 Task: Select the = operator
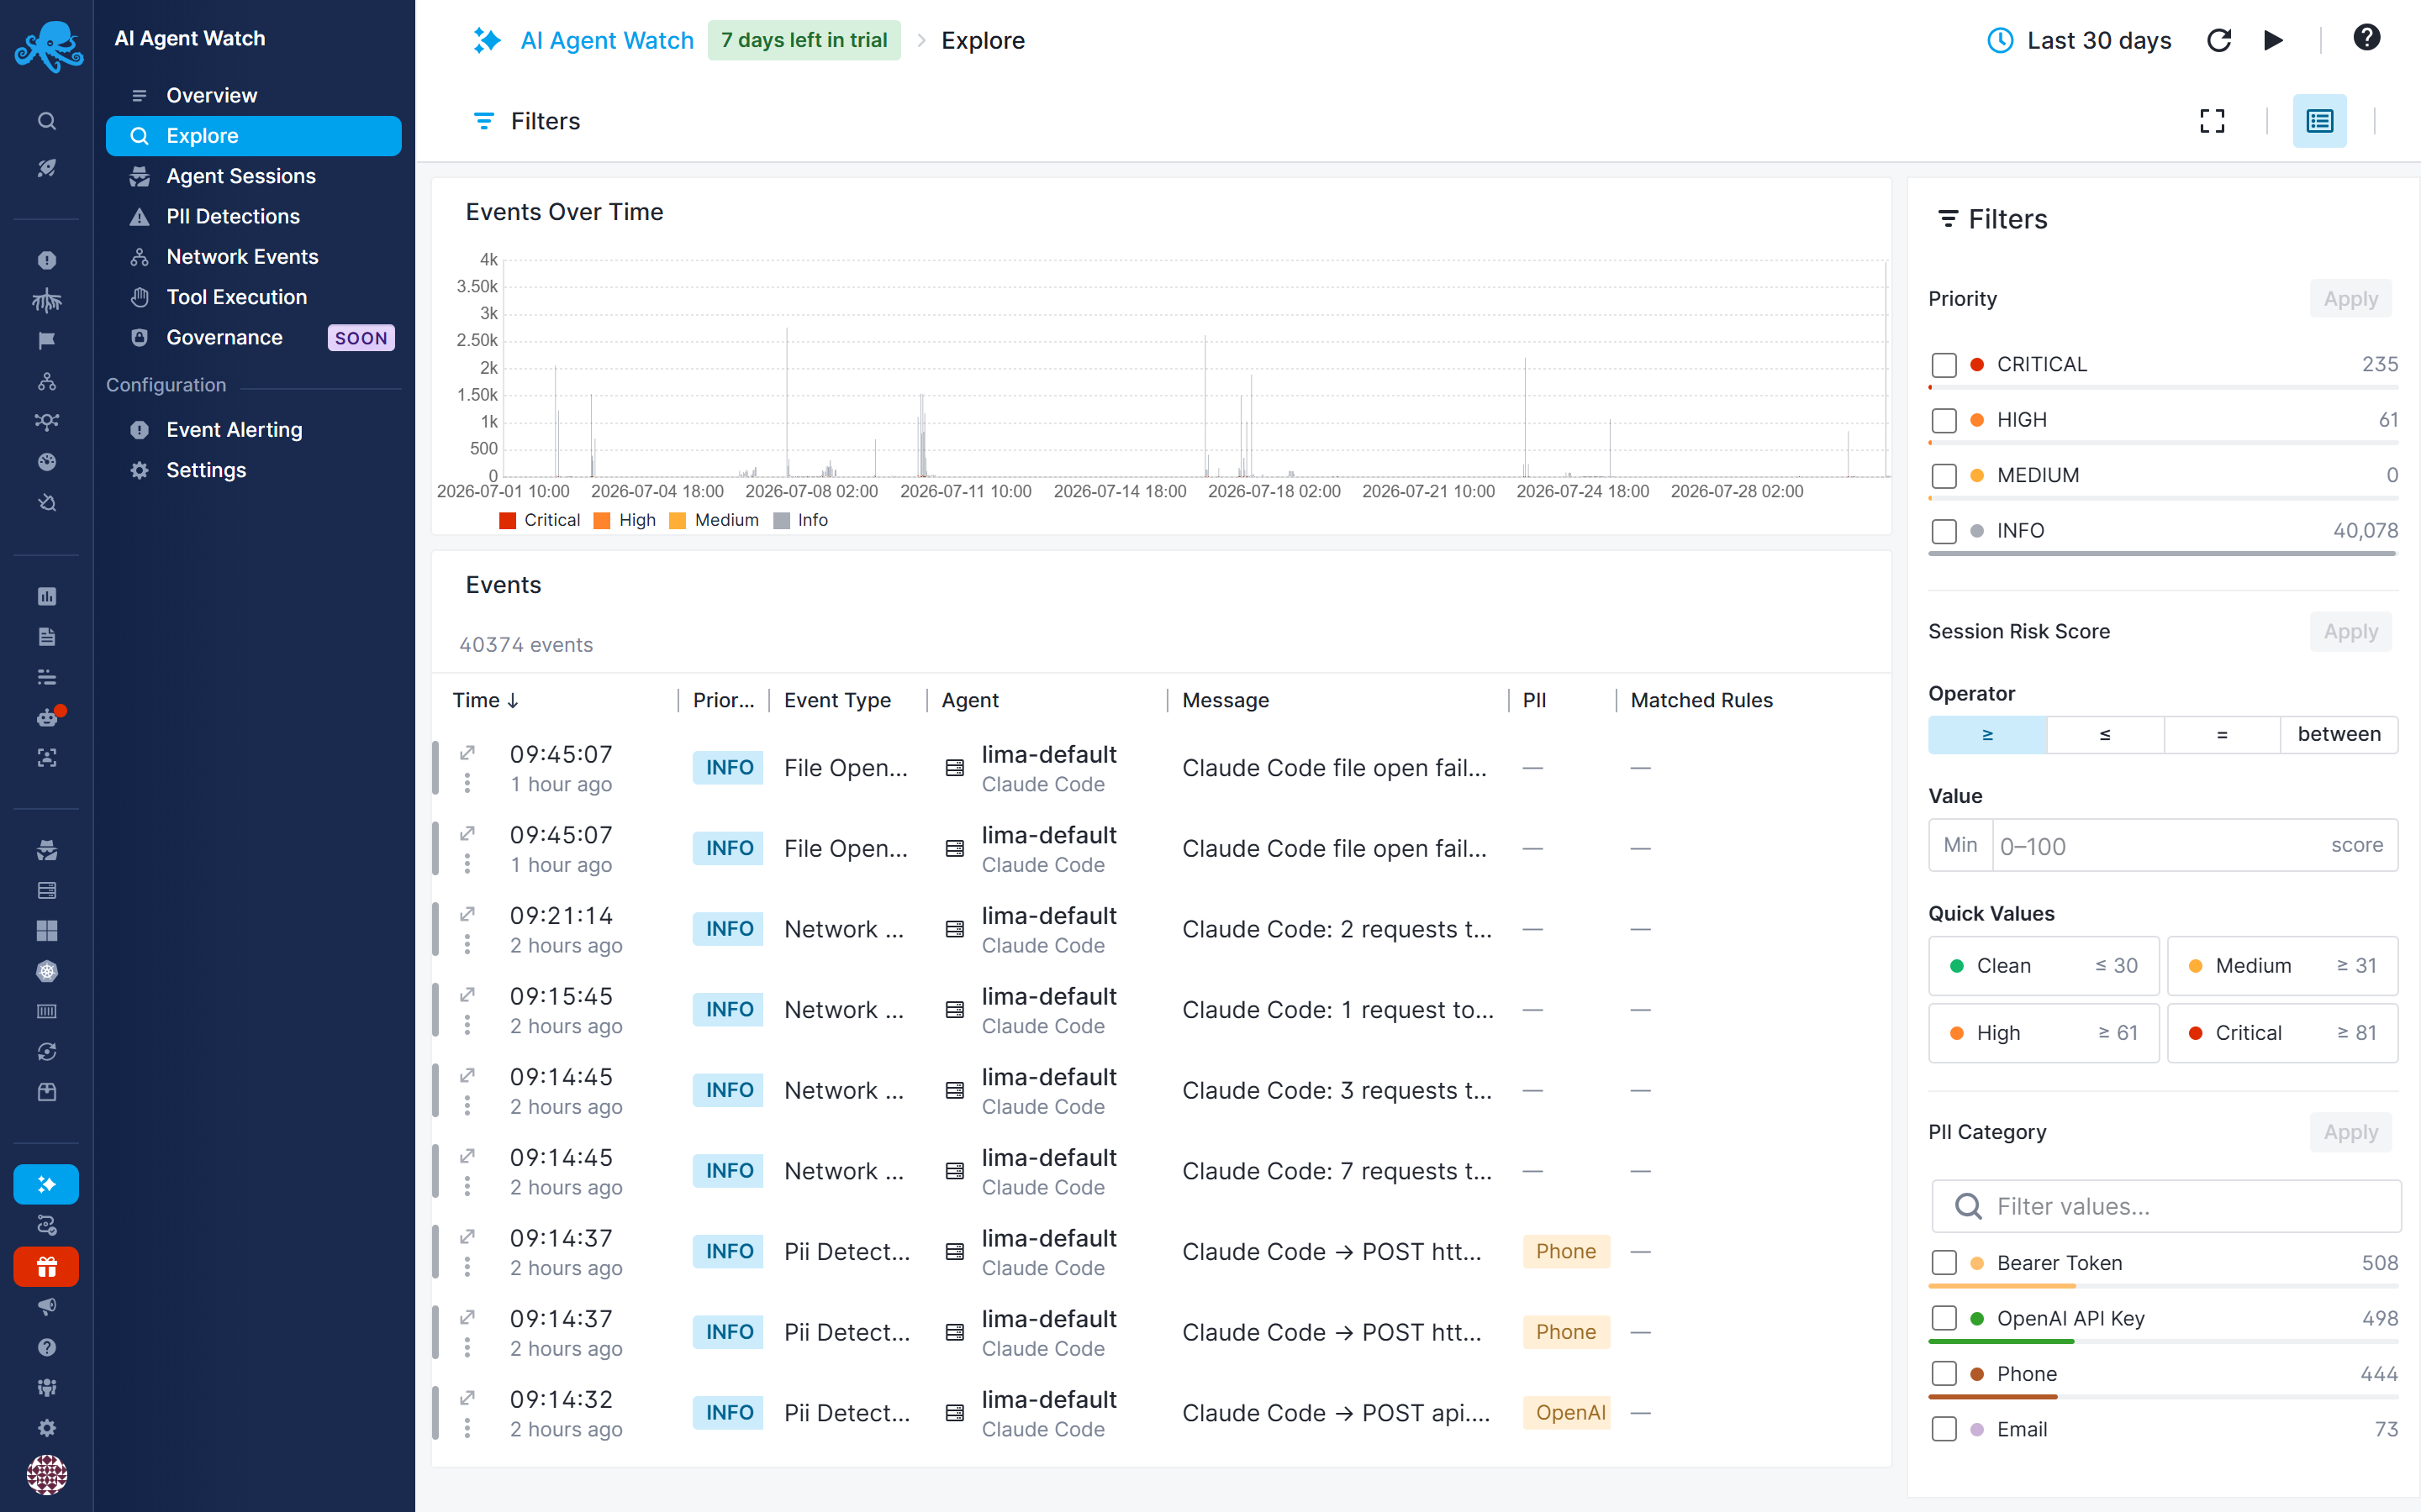click(2221, 734)
